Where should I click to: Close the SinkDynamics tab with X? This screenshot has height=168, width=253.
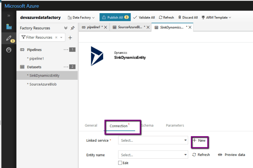click(190, 27)
